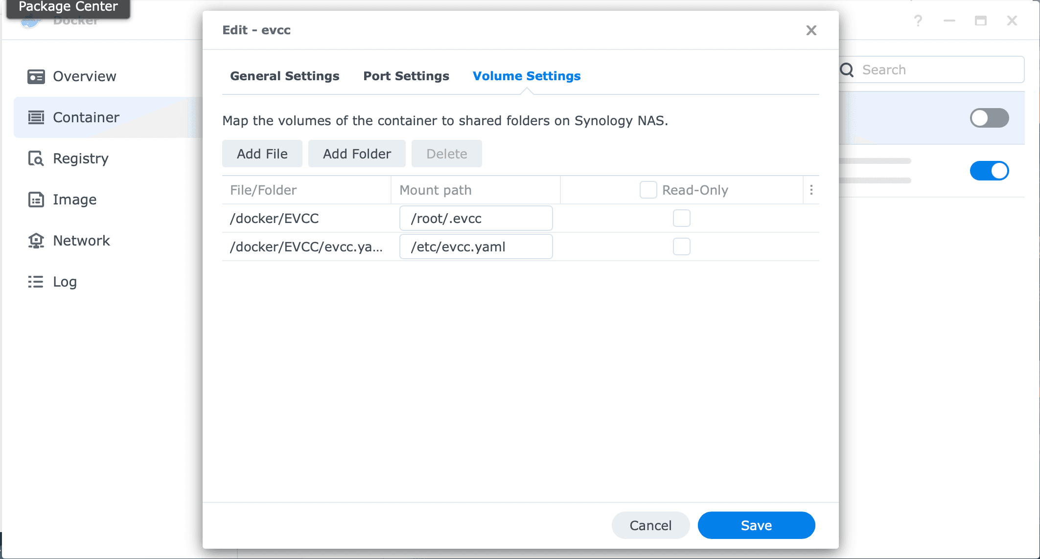This screenshot has height=559, width=1040.
Task: Turn off the blue container toggle
Action: pos(990,171)
